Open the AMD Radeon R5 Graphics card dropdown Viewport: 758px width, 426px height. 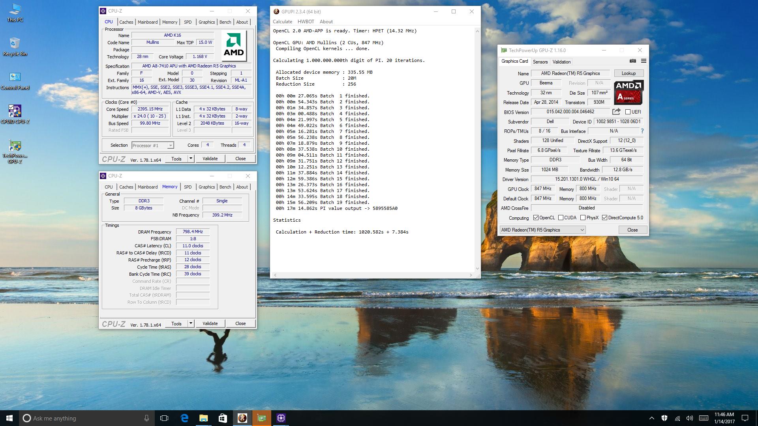[542, 230]
